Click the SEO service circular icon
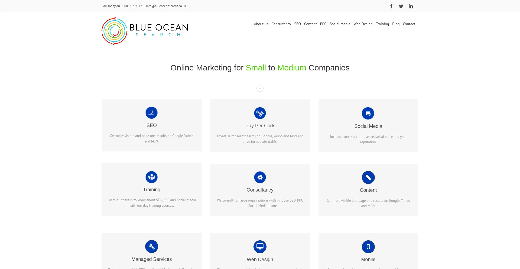520x269 pixels. pyautogui.click(x=151, y=113)
